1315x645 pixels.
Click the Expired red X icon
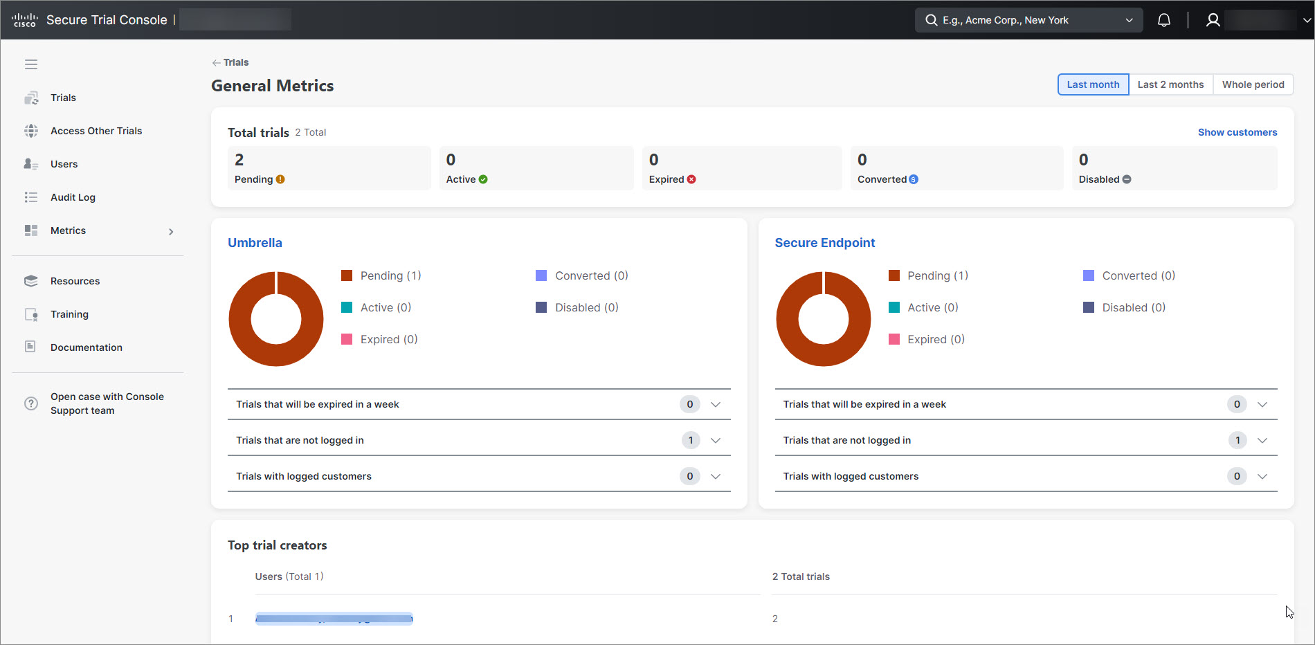(x=691, y=179)
